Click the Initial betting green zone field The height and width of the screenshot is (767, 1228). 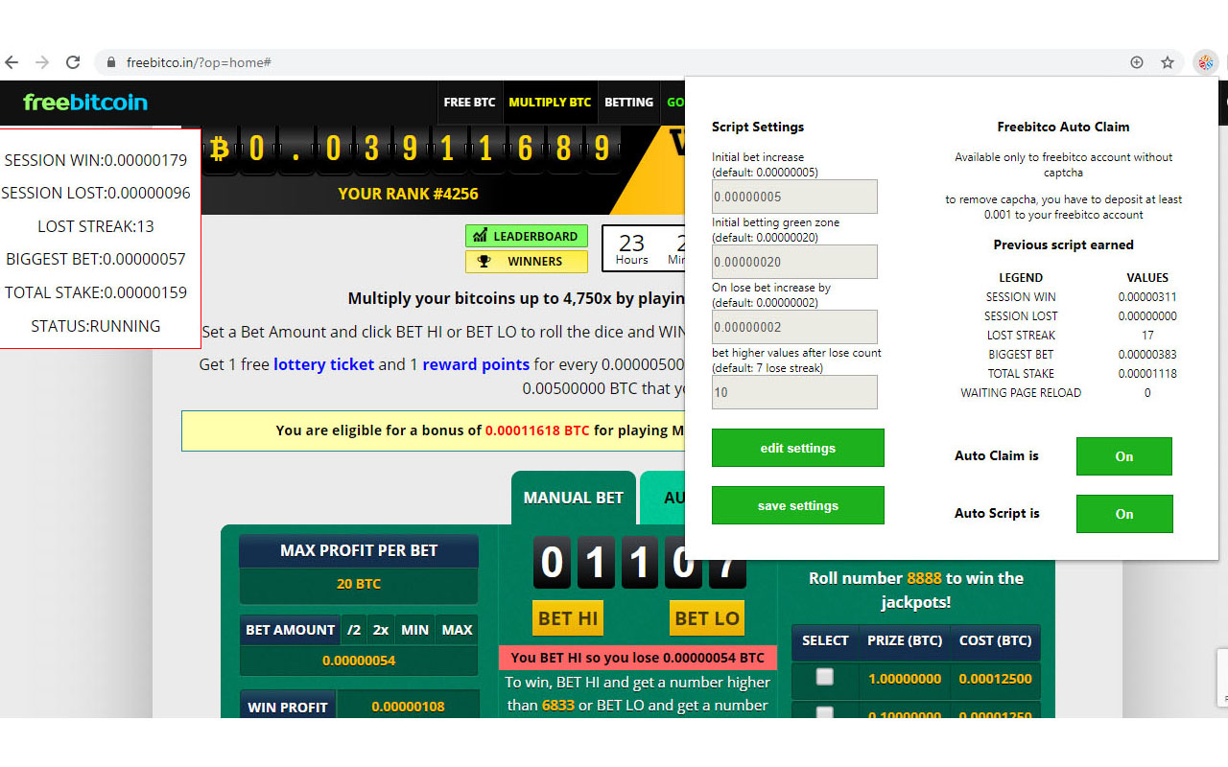[794, 262]
